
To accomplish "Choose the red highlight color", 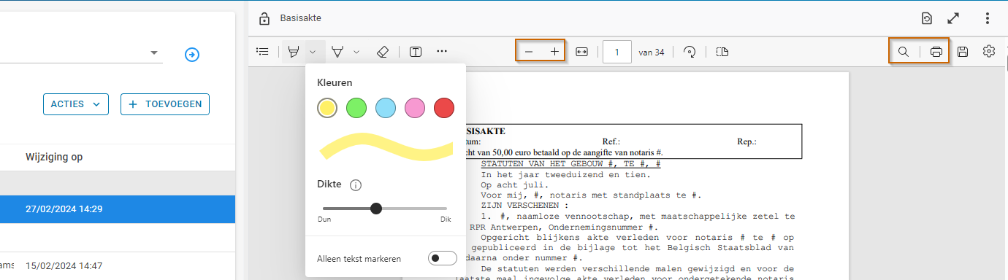I will click(x=444, y=108).
